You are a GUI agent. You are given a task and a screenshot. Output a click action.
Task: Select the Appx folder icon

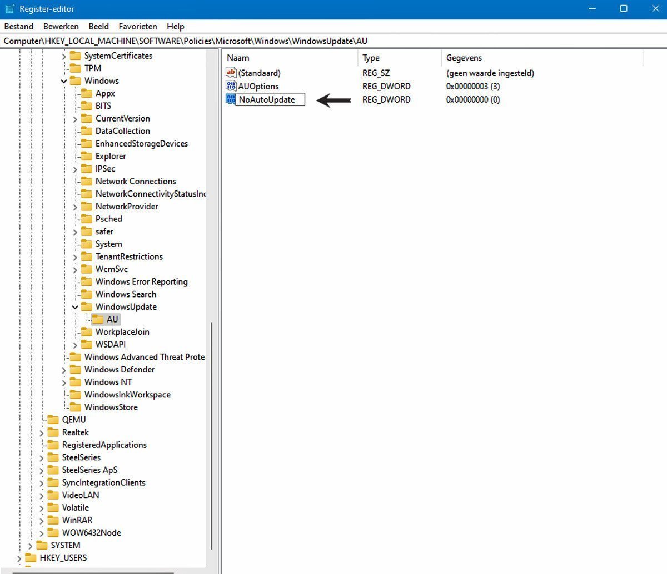point(86,93)
